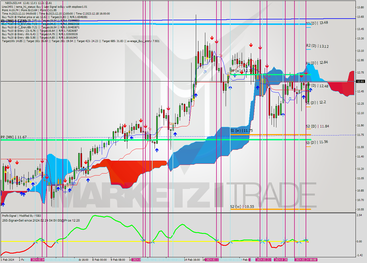Click the 'PP (D) | 12.48' daily pivot label

317,86
